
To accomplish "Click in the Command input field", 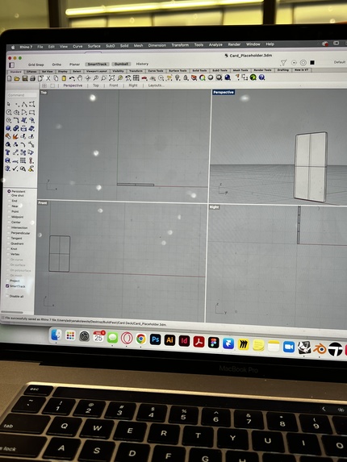I will pyautogui.click(x=21, y=95).
